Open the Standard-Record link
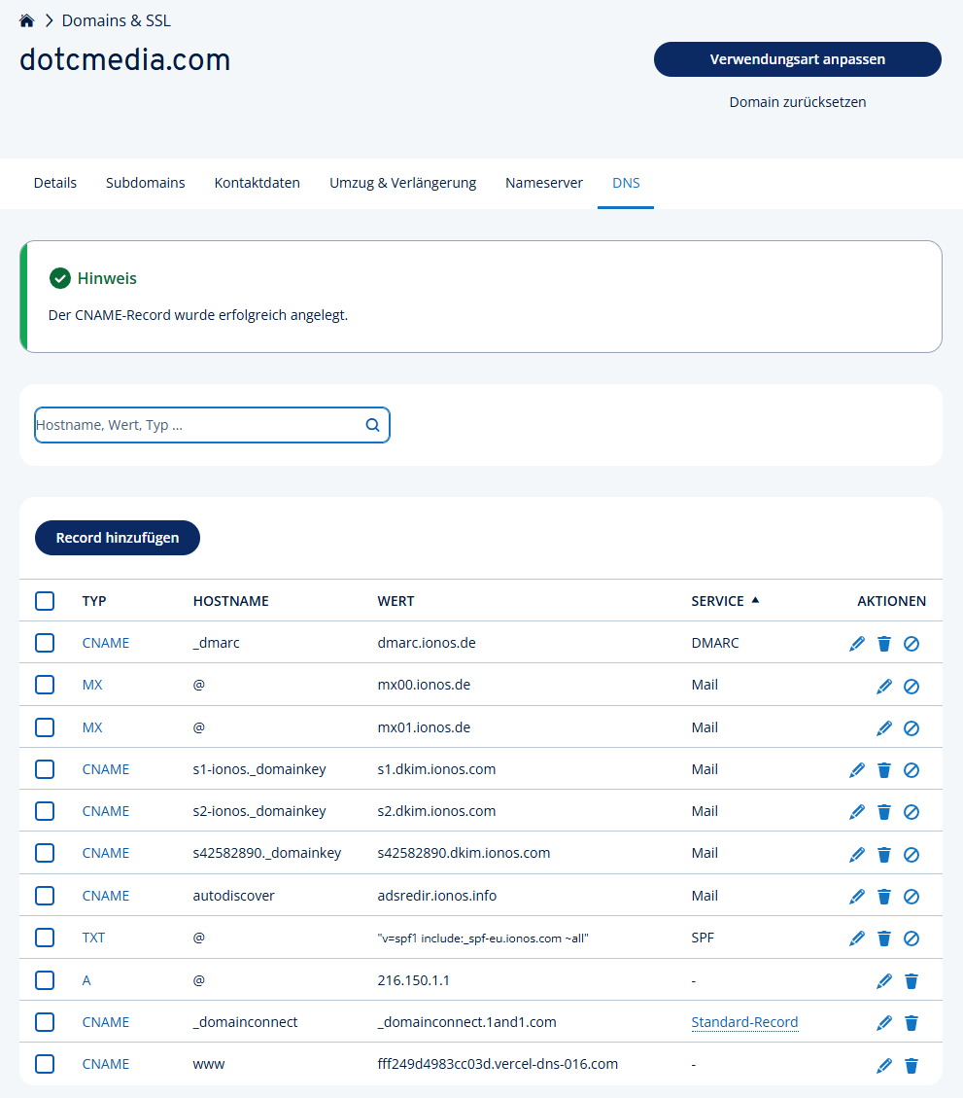The width and height of the screenshot is (963, 1098). [x=744, y=1022]
